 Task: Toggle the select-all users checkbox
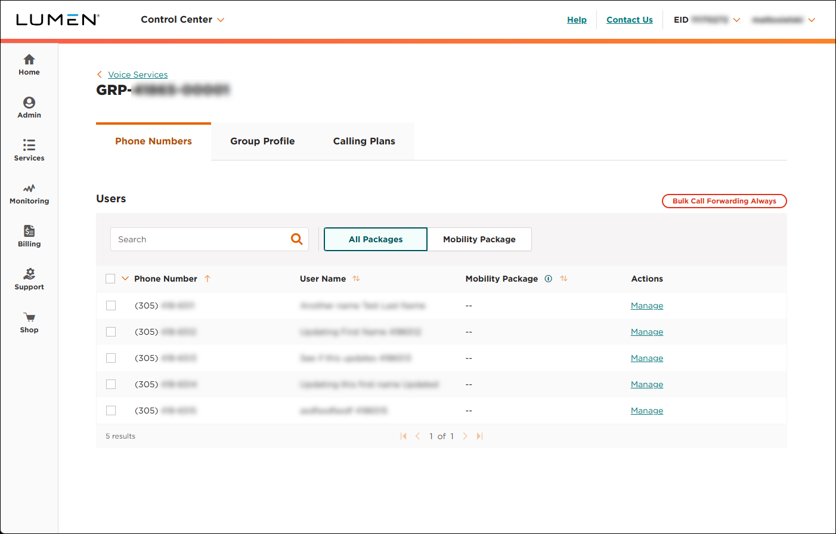(110, 279)
